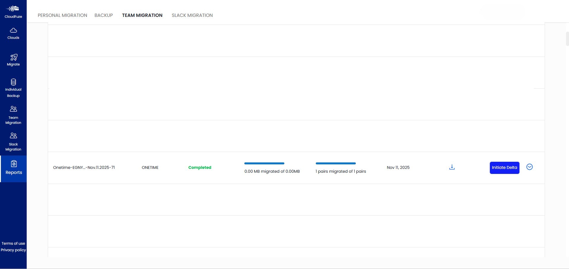Switch to the PERSONAL MIGRATION tab
This screenshot has height=269, width=569.
pyautogui.click(x=62, y=15)
